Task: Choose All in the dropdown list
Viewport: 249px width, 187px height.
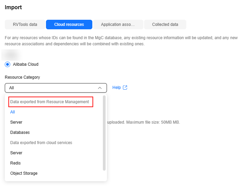Action: click(13, 112)
